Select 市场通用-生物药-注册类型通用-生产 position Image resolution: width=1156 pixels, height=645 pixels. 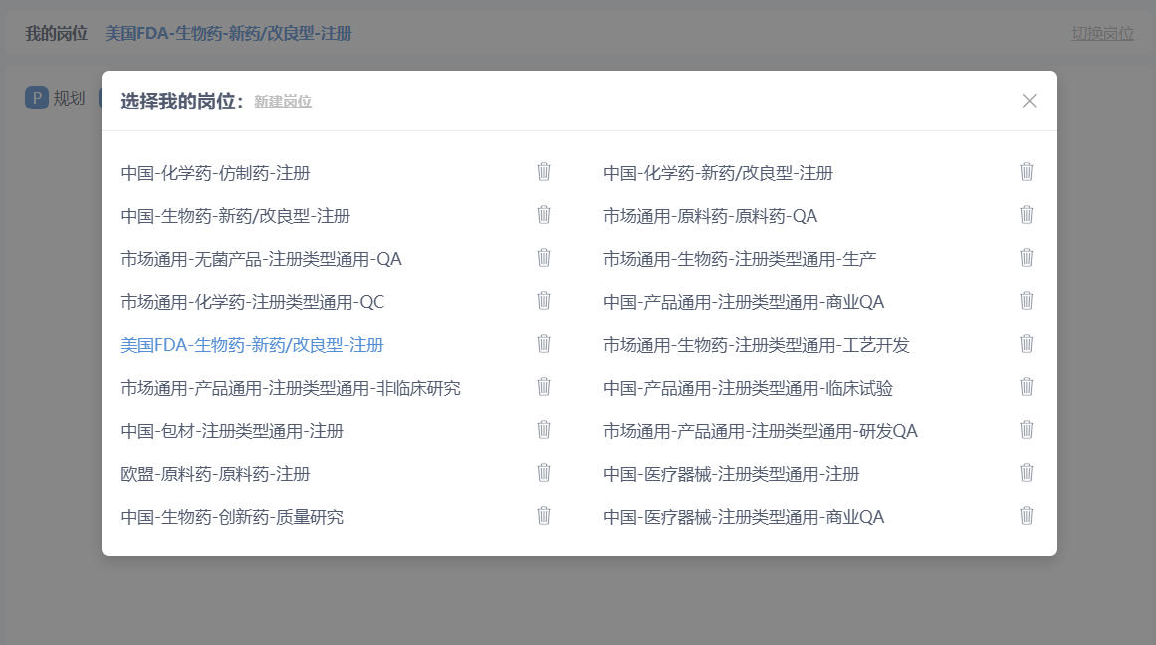pos(739,259)
